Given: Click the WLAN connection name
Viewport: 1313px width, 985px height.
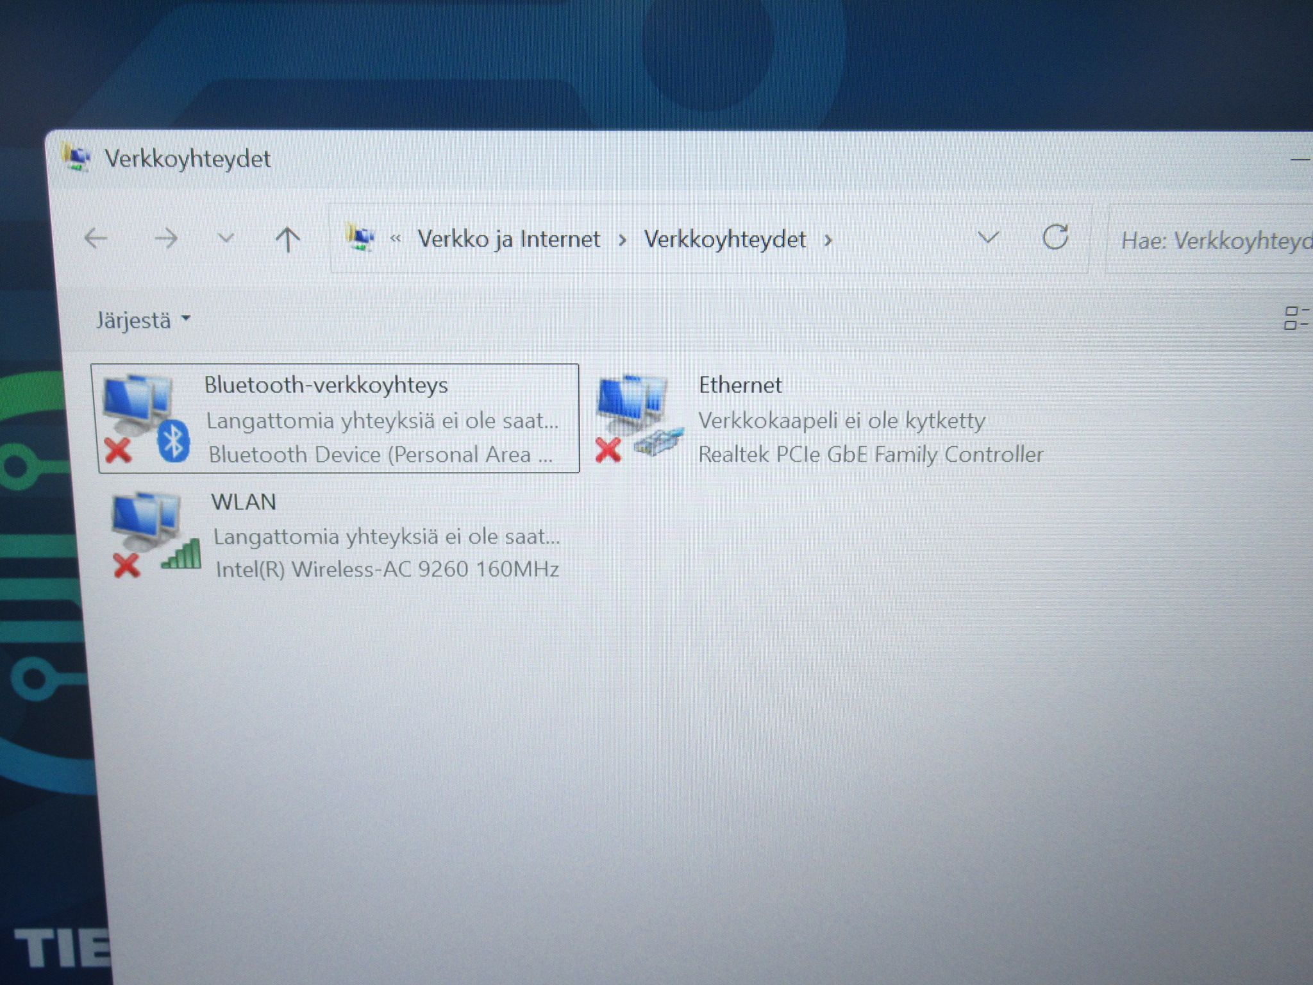Looking at the screenshot, I should pos(244,501).
